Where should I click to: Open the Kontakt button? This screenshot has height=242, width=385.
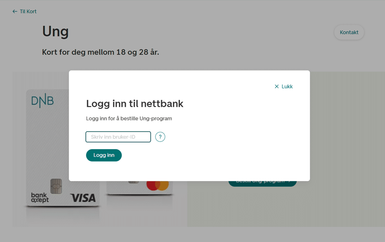(x=349, y=32)
